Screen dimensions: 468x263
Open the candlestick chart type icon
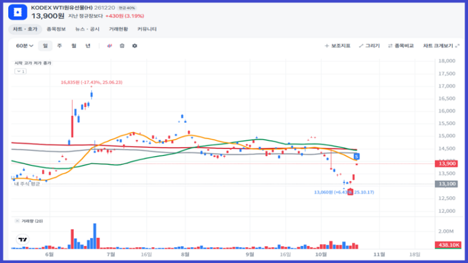pyautogui.click(x=110, y=46)
